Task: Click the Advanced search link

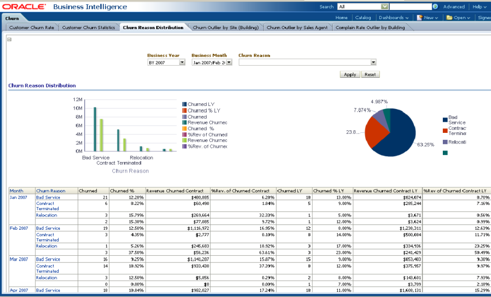Action: pyautogui.click(x=454, y=6)
